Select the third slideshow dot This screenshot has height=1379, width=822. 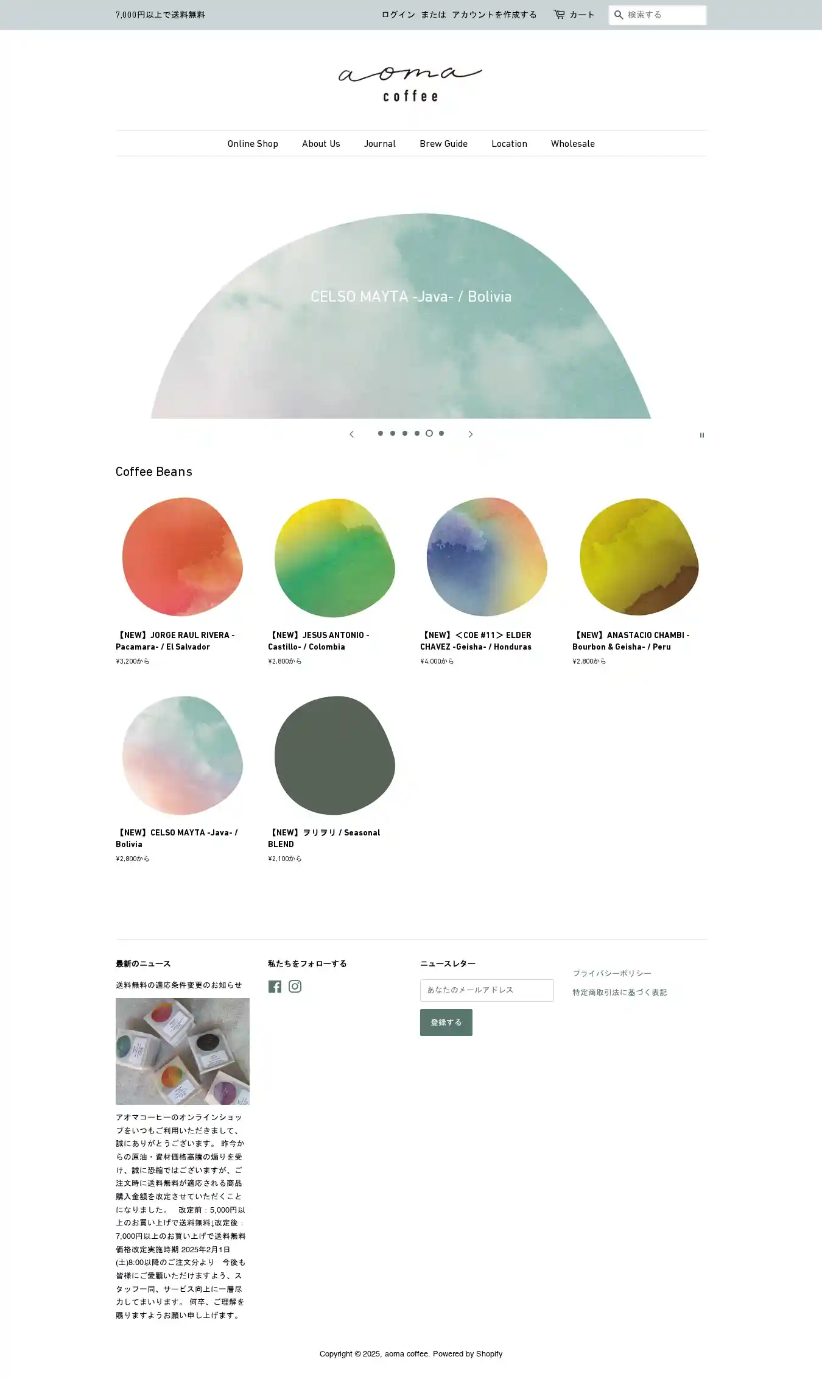405,433
